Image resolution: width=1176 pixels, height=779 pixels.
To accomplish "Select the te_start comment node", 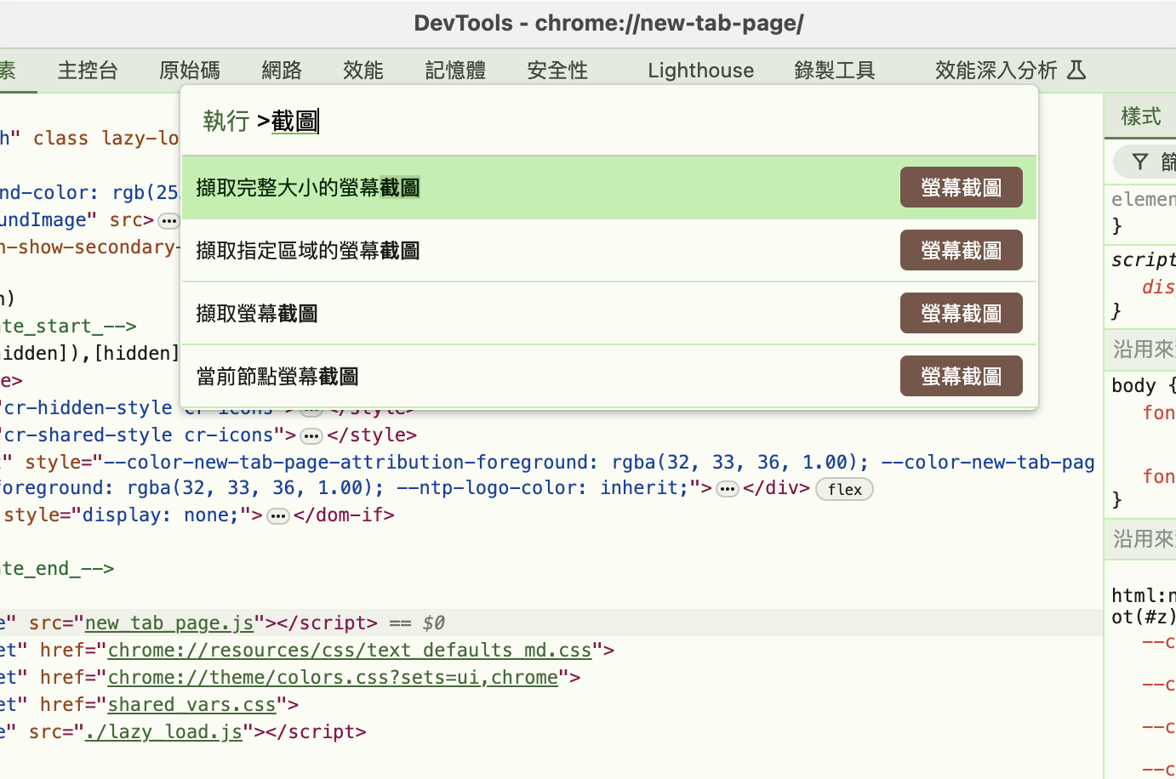I will tap(68, 326).
